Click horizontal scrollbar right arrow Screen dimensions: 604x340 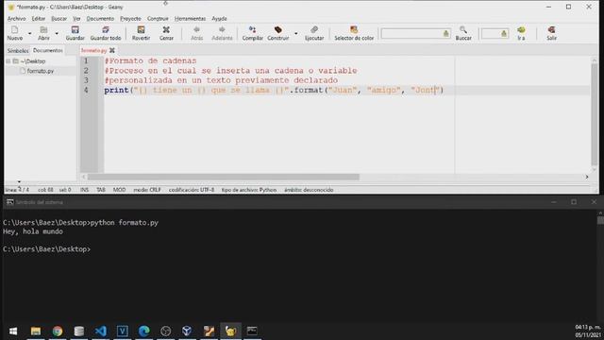click(x=587, y=177)
